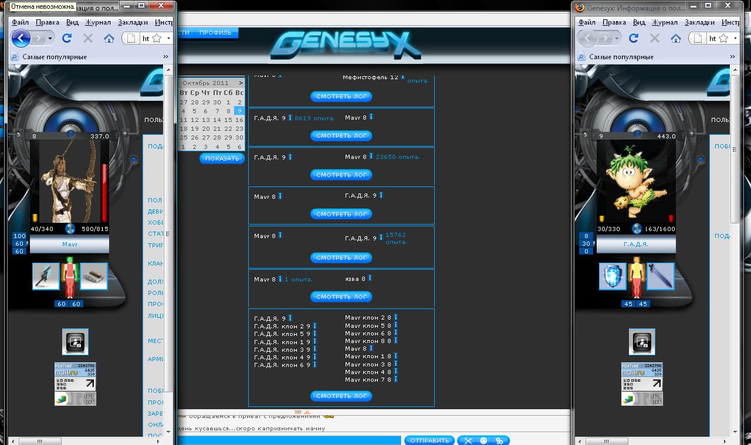Г.А.Д.Я.'s equipped shield icon
The width and height of the screenshot is (751, 445).
click(x=613, y=276)
